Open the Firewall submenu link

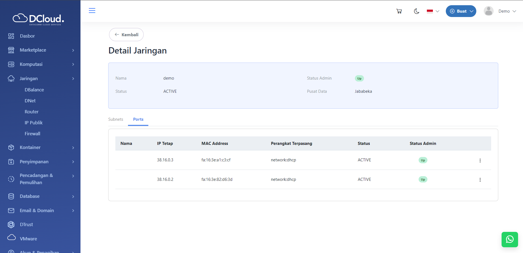(32, 134)
